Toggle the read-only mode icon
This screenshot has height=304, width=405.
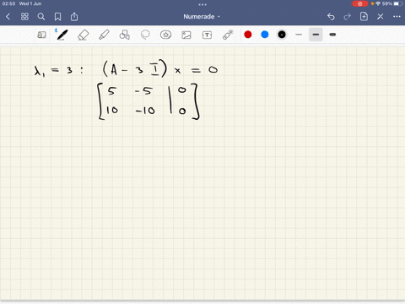pyautogui.click(x=41, y=35)
